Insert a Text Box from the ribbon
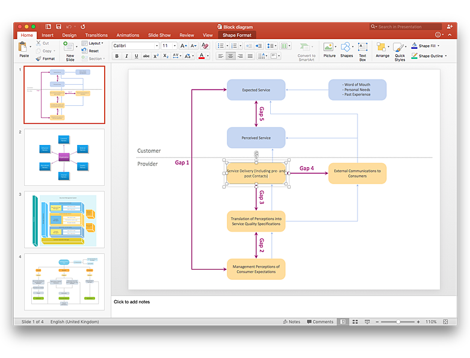Image resolution: width=470 pixels, height=358 pixels. click(362, 51)
